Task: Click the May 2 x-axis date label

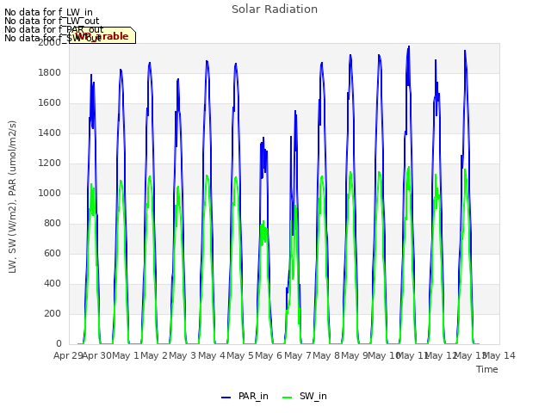Action: tap(154, 356)
